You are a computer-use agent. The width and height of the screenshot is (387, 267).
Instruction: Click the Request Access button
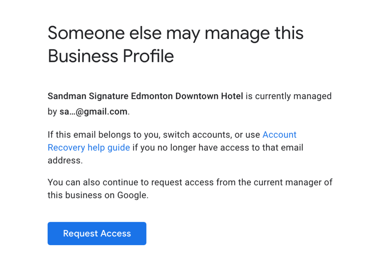(97, 233)
